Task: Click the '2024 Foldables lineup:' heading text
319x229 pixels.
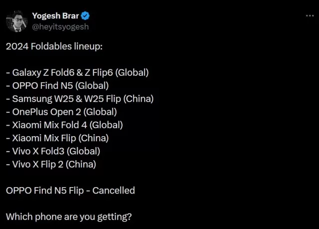Action: pos(54,46)
